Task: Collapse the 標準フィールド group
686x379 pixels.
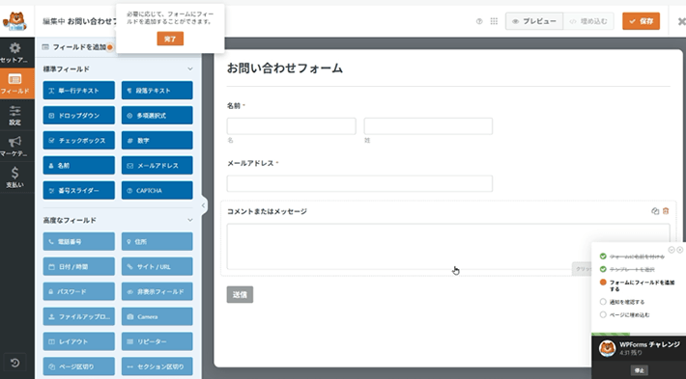Action: 190,68
